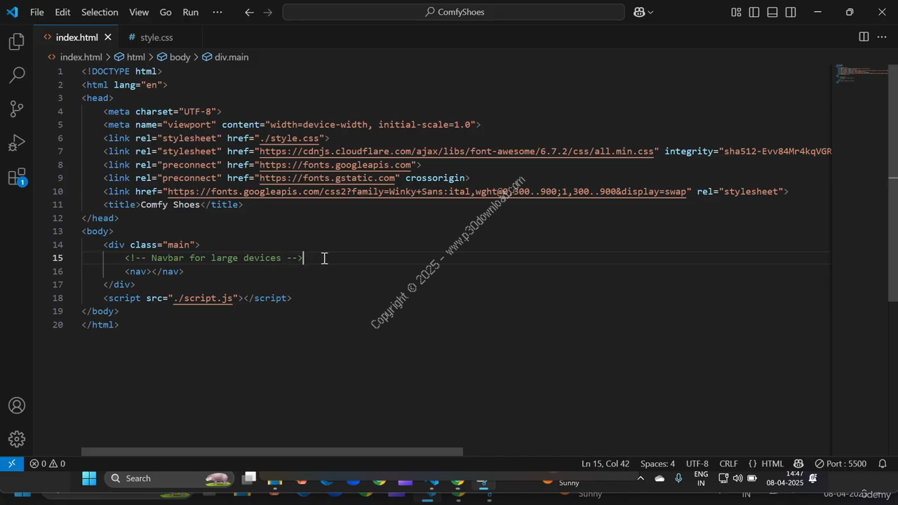Open the Accounts icon in activity bar
Image resolution: width=898 pixels, height=505 pixels.
[x=17, y=406]
